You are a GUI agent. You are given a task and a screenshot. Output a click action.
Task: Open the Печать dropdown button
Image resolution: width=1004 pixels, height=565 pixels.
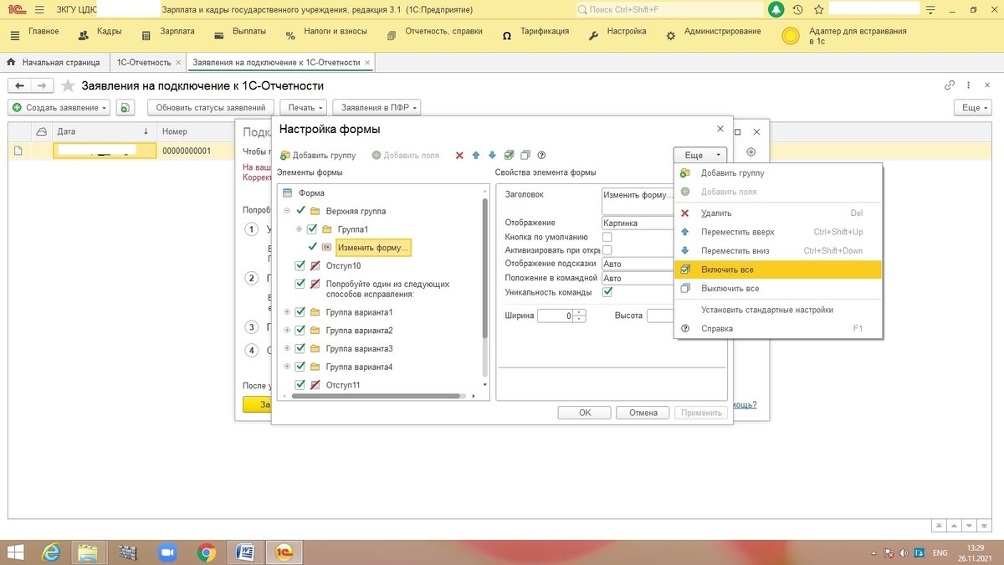click(x=303, y=107)
